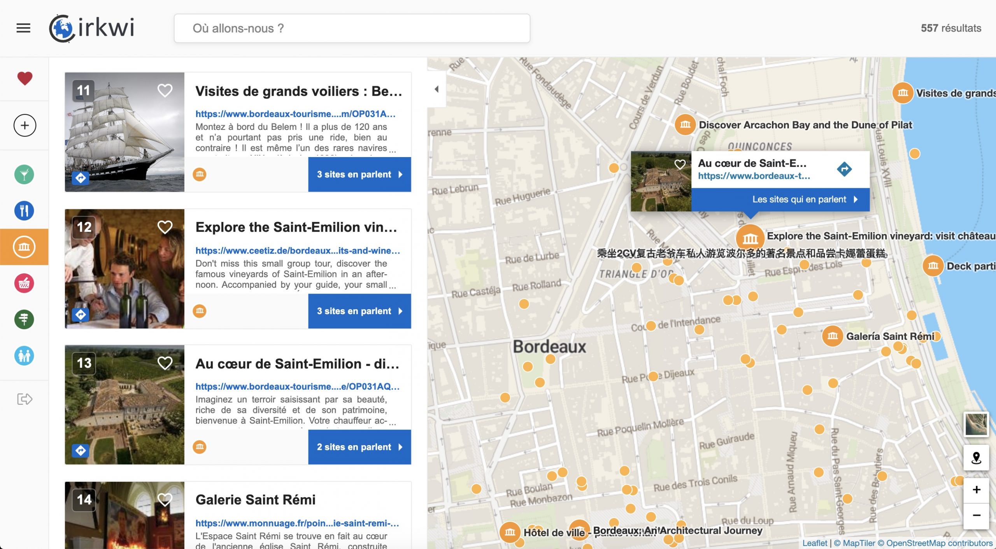
Task: Select the signpost trails category
Action: 24,319
